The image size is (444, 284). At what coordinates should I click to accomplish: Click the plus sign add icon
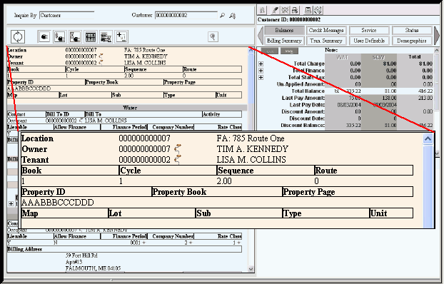[x=121, y=37]
